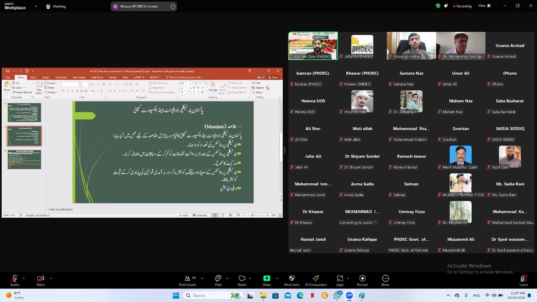Expand the audio options arrow
The width and height of the screenshot is (537, 302).
point(23,278)
